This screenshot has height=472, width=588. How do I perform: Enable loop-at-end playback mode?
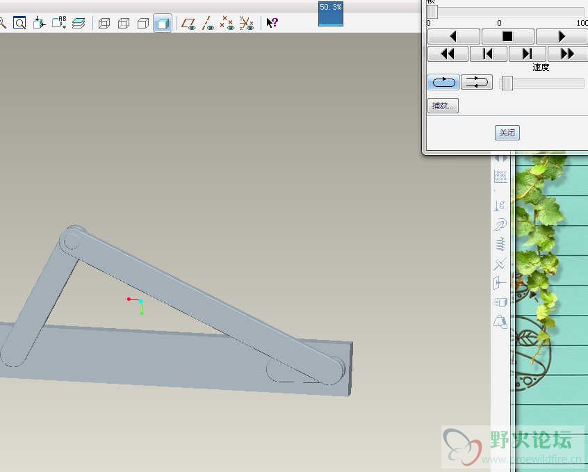pos(443,83)
